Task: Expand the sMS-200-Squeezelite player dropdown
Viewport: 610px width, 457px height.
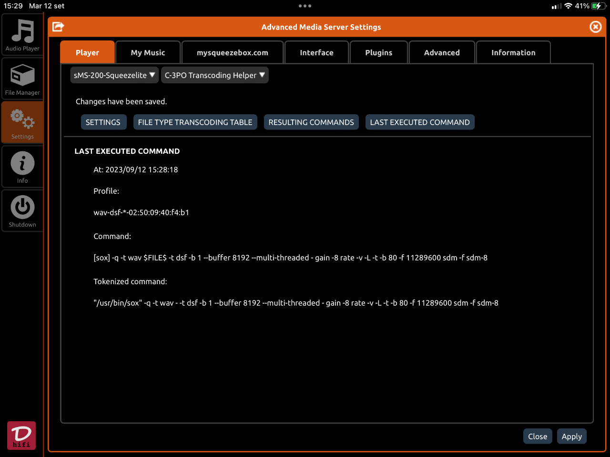Action: coord(114,75)
